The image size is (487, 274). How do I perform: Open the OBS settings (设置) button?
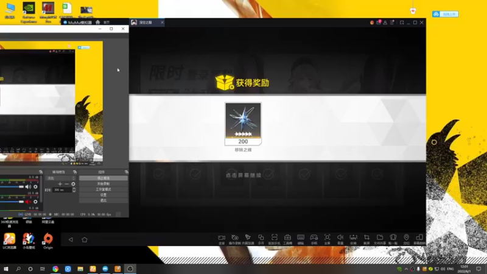[x=103, y=195]
